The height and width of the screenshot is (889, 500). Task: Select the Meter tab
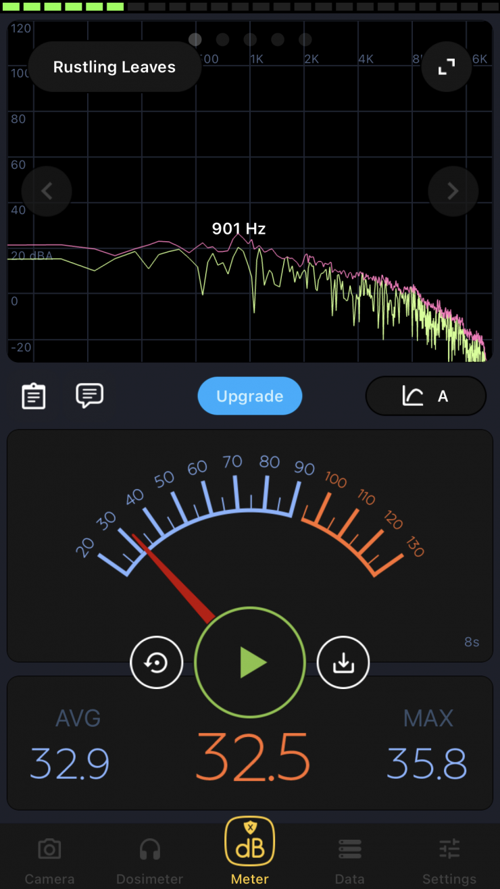click(x=249, y=851)
